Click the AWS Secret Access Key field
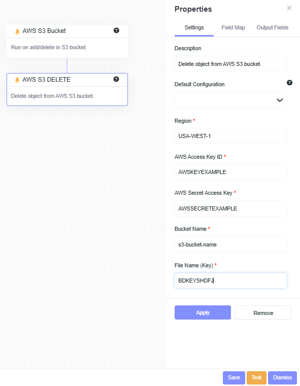Viewport: 300px width, 386px height. (230, 208)
